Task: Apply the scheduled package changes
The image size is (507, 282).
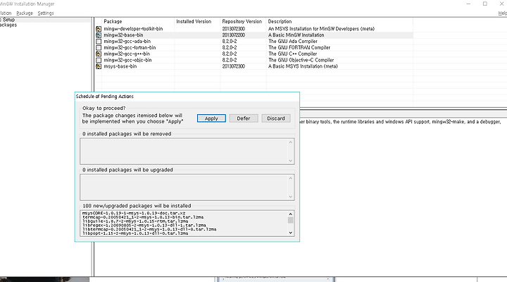Action: 211,118
